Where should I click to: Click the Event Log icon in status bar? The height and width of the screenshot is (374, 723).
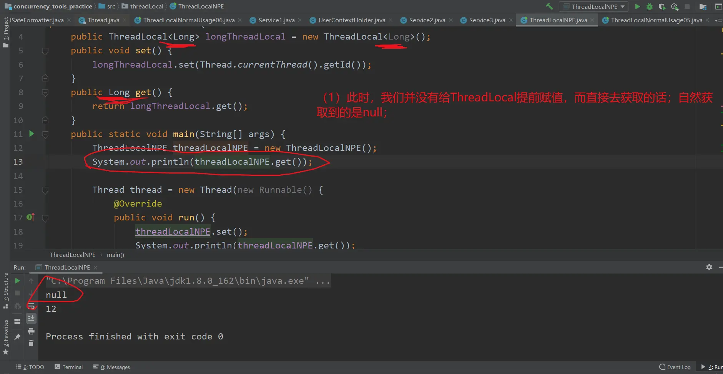[662, 367]
